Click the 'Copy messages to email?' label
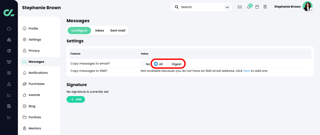The image size is (320, 135). [x=90, y=63]
